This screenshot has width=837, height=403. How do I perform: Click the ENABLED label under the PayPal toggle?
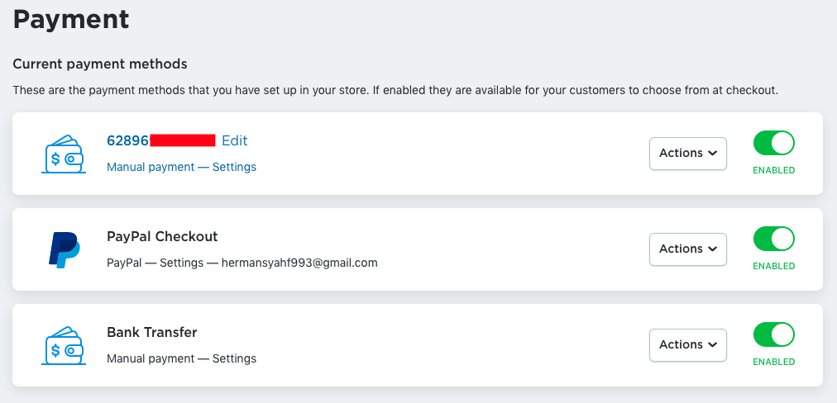tap(773, 266)
